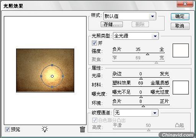Click the 曝光不足 label
Screen dimensions: 196x138
pos(121,92)
